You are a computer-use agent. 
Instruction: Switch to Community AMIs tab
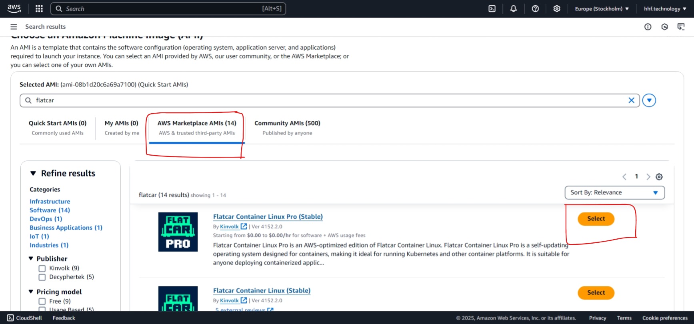(x=287, y=128)
